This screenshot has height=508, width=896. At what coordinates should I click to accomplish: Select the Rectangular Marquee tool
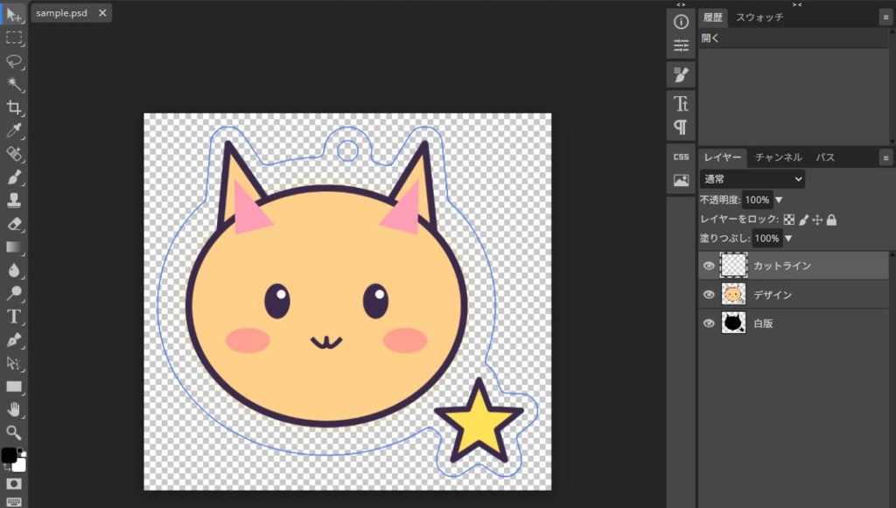tap(14, 38)
